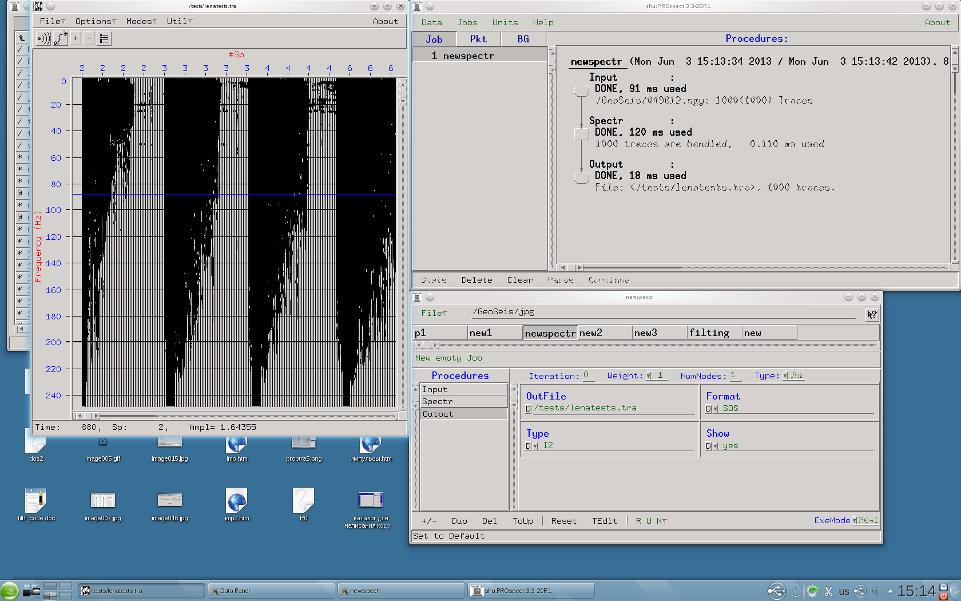Toggle the D flag under Show
Screen dimensions: 961x601
[x=708, y=446]
